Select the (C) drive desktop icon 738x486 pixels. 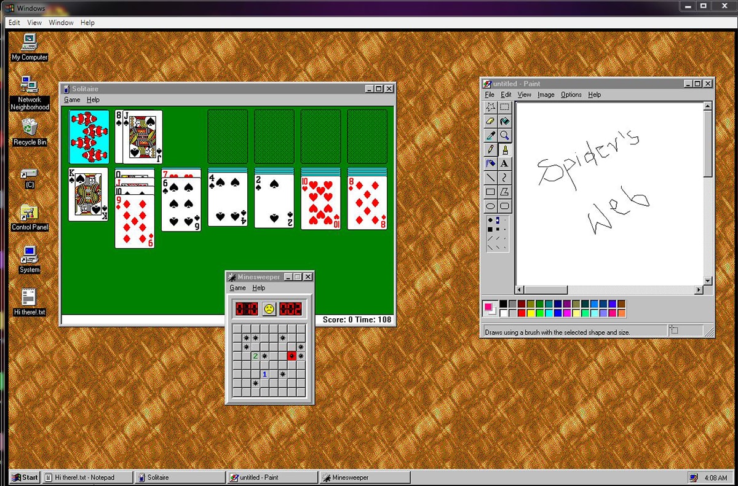pyautogui.click(x=29, y=178)
